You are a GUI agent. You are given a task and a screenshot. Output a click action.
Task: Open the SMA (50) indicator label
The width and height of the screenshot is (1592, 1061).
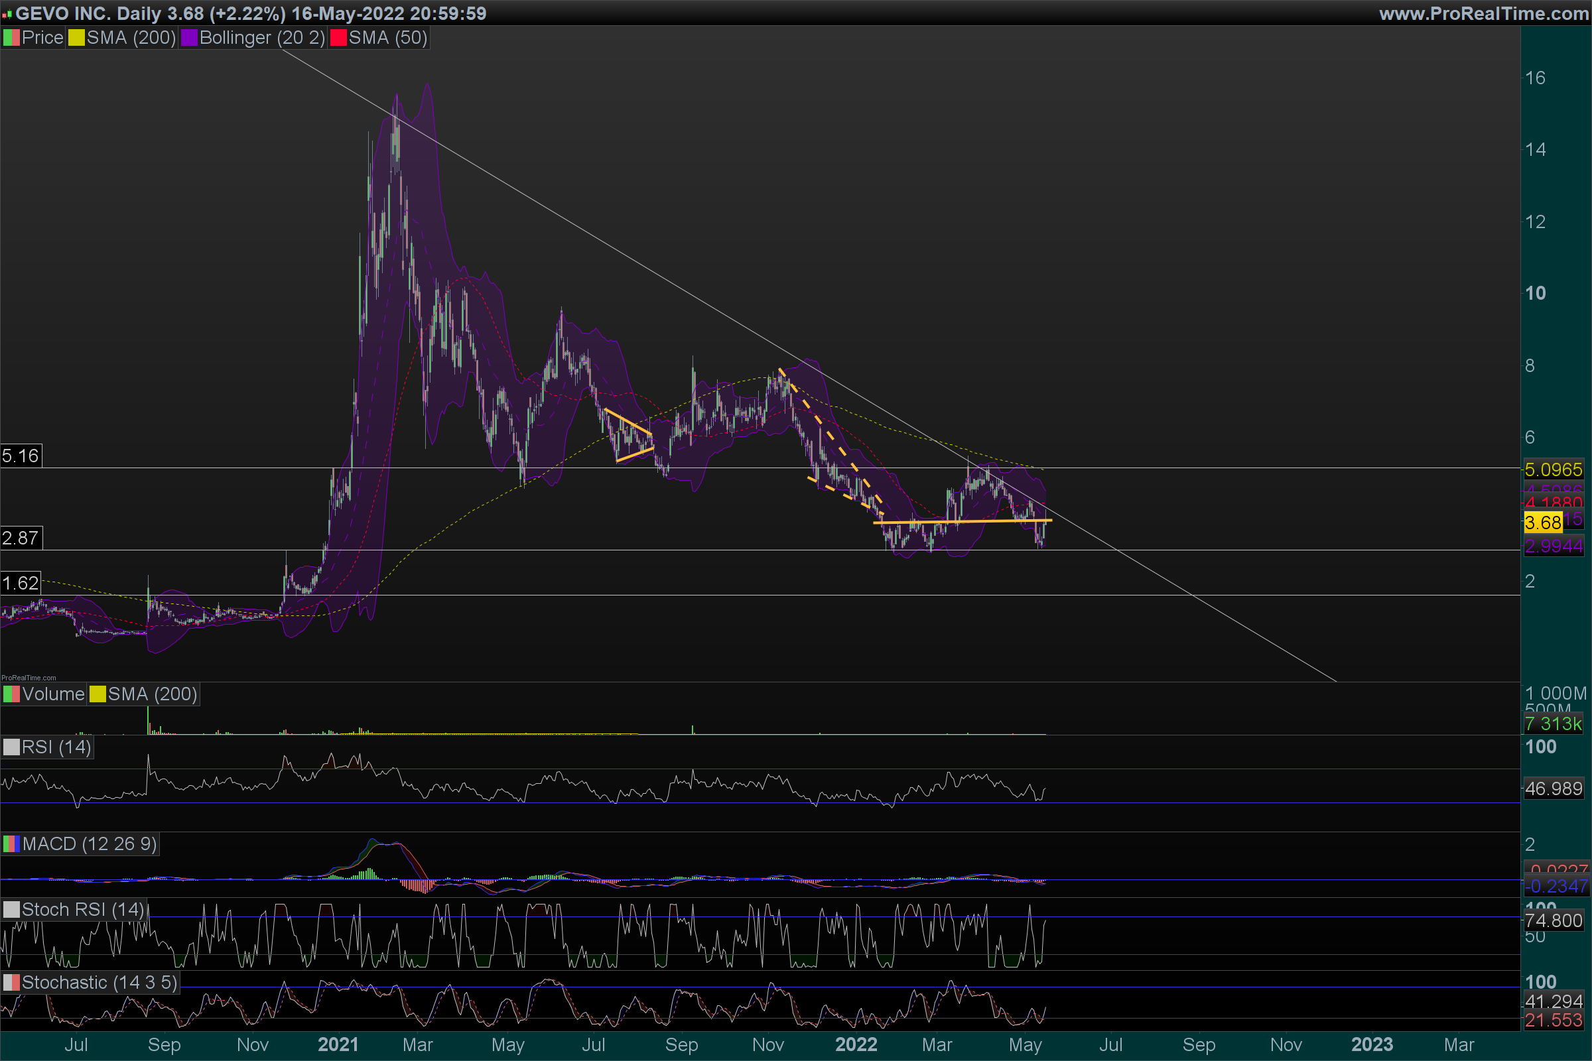(x=388, y=38)
